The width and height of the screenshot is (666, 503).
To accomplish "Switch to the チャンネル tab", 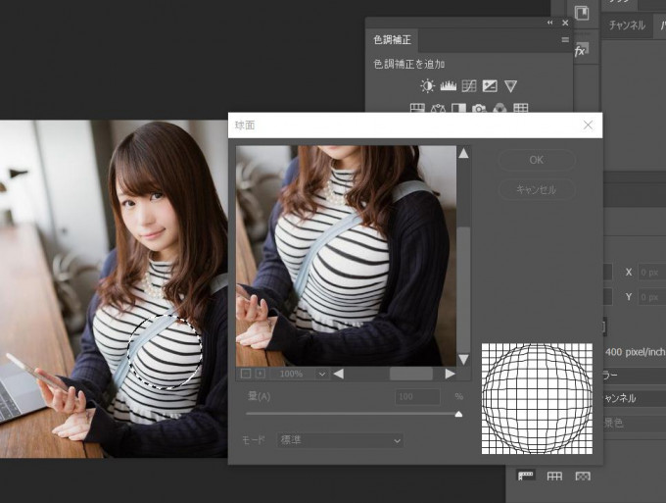I will click(x=627, y=25).
